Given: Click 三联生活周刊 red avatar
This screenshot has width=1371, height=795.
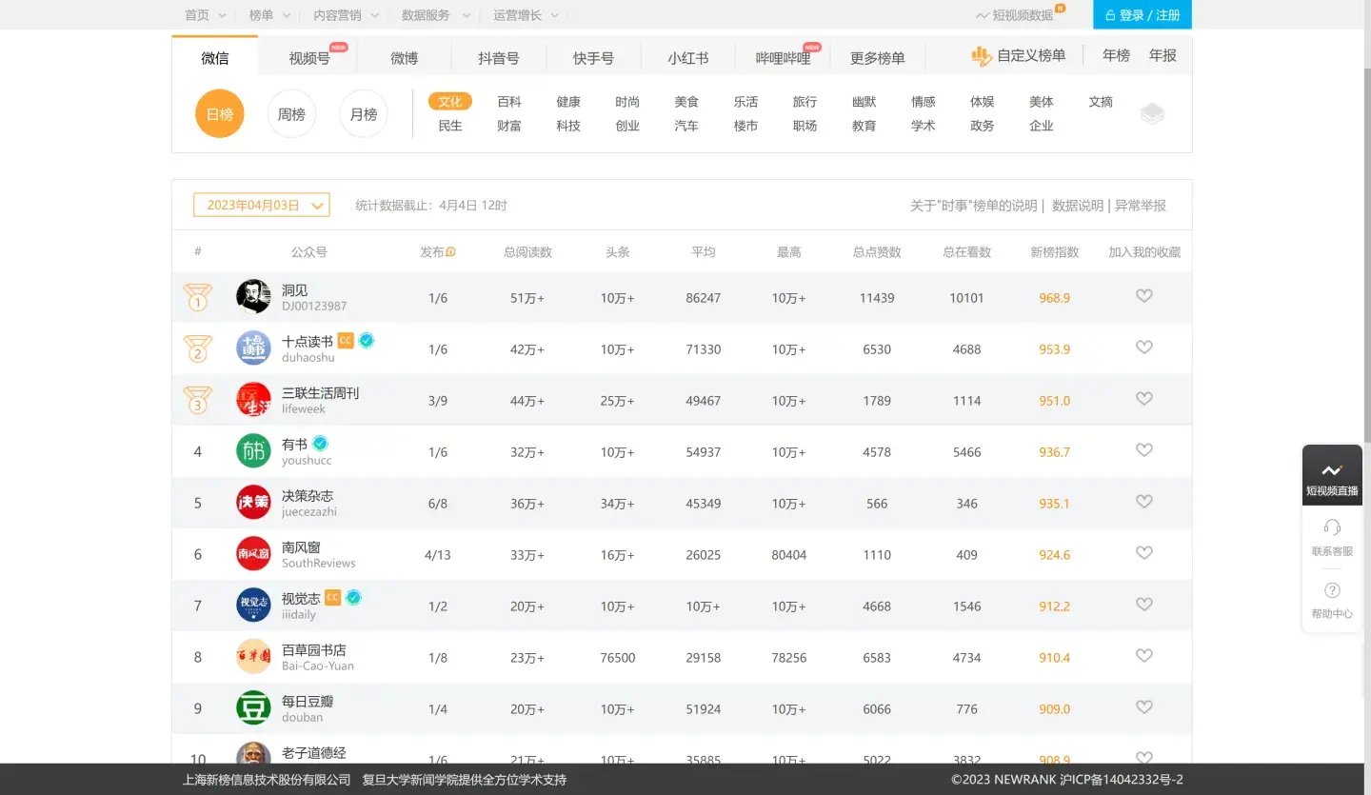Looking at the screenshot, I should (x=253, y=400).
